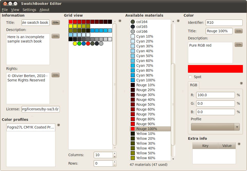Open the Color profiles panel action icon
This screenshot has width=247, height=171.
[59, 125]
